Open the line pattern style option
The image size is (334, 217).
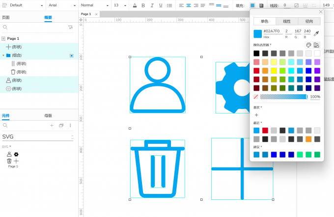305,5
